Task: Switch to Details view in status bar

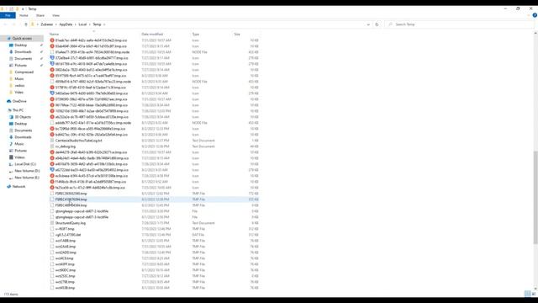Action: point(527,294)
